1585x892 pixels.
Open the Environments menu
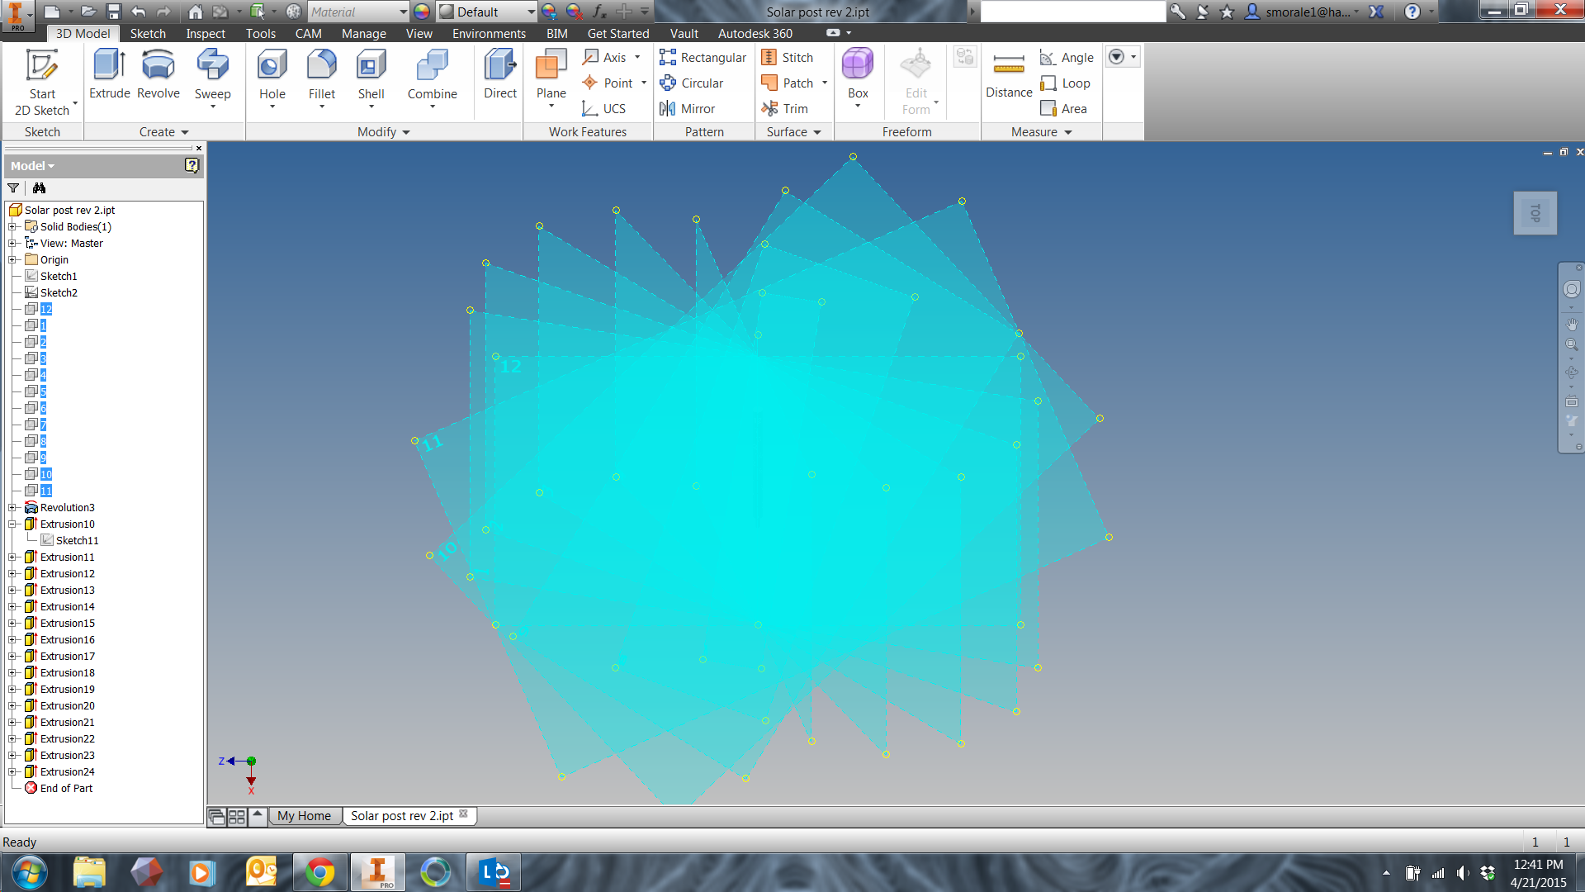[489, 33]
